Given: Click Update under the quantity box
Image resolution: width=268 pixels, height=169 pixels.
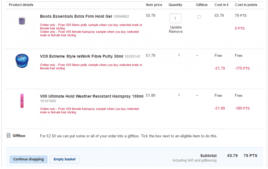Looking at the screenshot, I should click(176, 27).
